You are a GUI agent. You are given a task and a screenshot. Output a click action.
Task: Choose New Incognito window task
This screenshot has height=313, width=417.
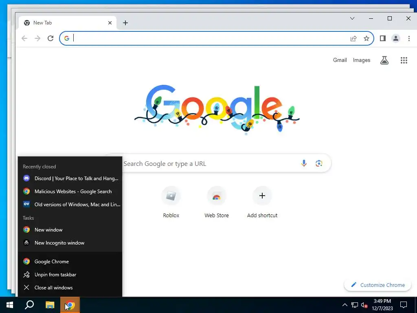point(70,243)
